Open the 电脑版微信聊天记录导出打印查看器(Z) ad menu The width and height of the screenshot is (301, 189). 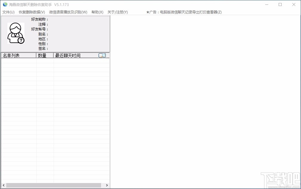click(184, 12)
